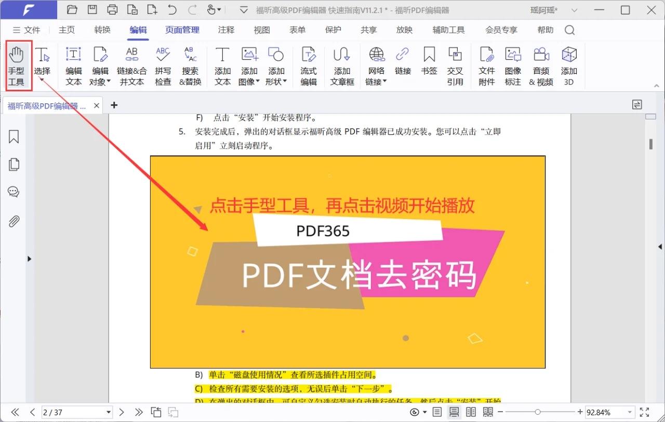The width and height of the screenshot is (665, 422).
Task: Click the new blank page icon in title bar
Action: pyautogui.click(x=152, y=10)
